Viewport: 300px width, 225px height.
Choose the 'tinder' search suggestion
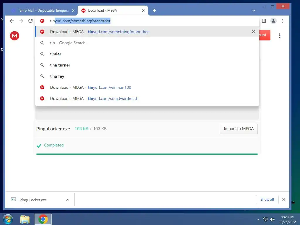pos(147,54)
